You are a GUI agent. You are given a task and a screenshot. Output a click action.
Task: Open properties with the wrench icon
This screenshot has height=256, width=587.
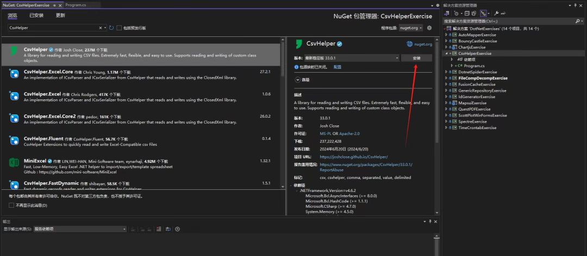(496, 13)
